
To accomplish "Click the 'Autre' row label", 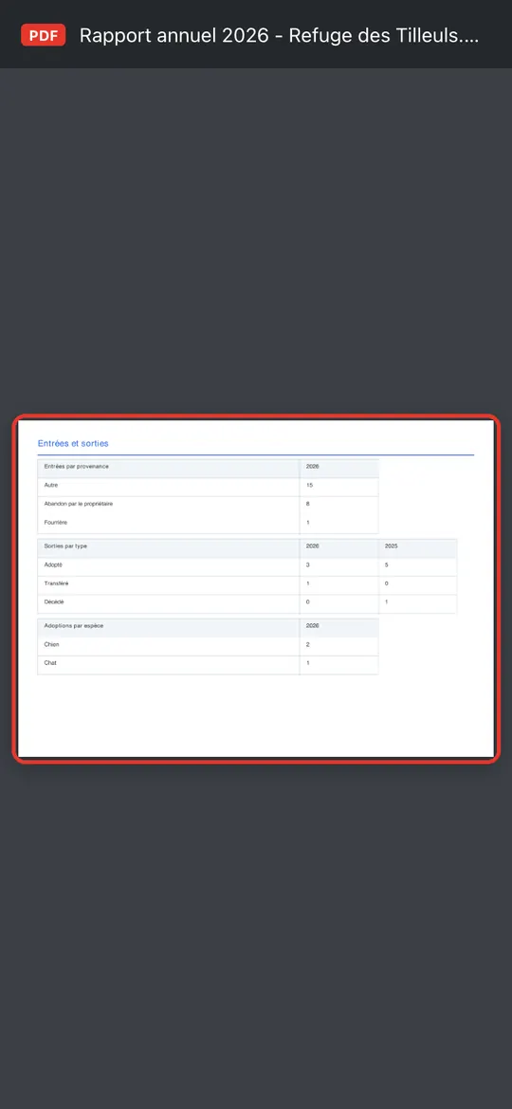I will click(51, 485).
